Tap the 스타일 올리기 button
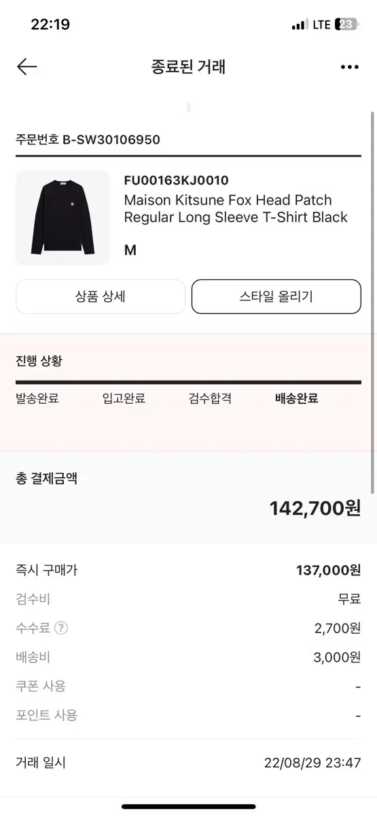 point(276,297)
